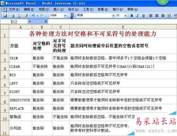The image size is (177, 136).
Task: Select row 11 header
Action: pyautogui.click(x=5, y=128)
